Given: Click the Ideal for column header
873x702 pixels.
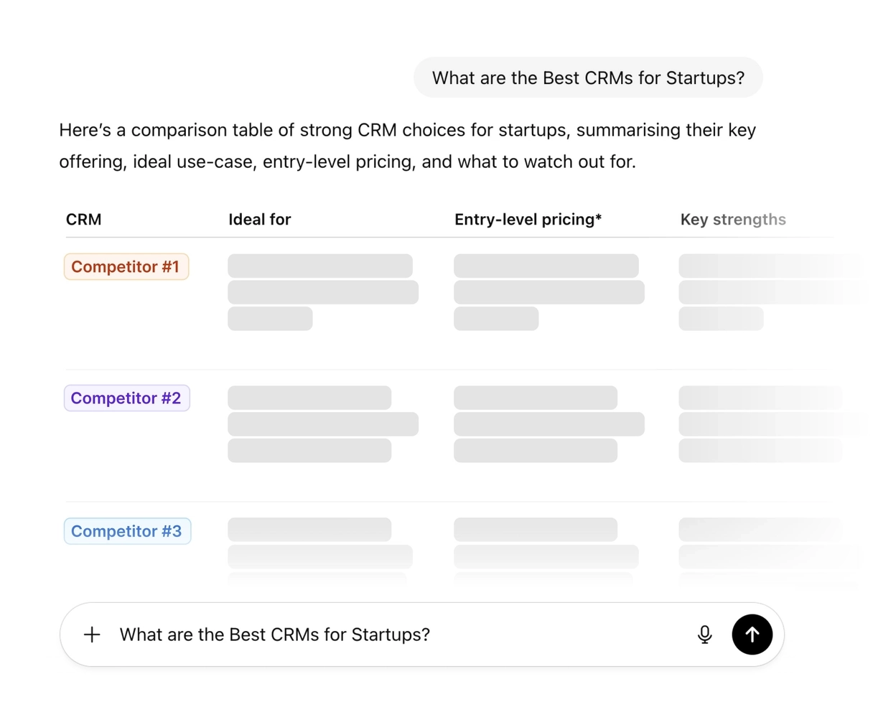Looking at the screenshot, I should pos(260,220).
